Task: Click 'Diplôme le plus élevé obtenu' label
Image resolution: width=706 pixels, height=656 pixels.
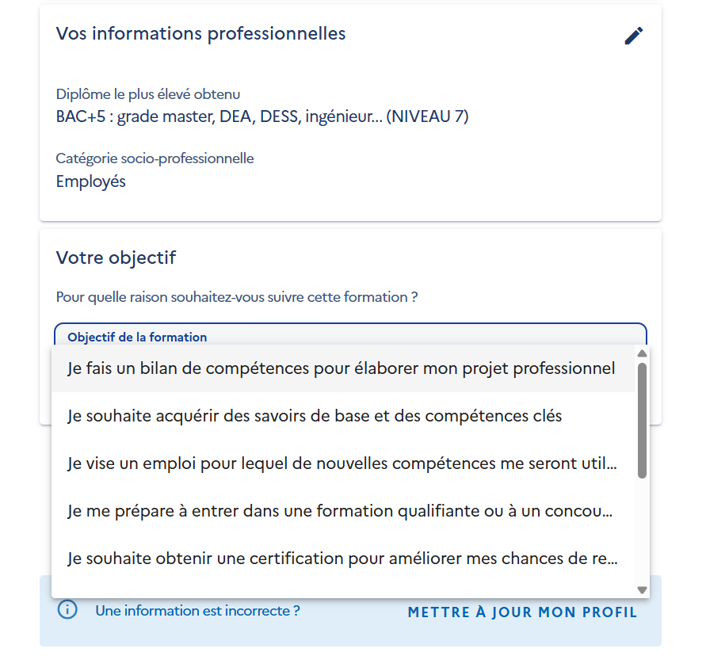Action: tap(148, 94)
